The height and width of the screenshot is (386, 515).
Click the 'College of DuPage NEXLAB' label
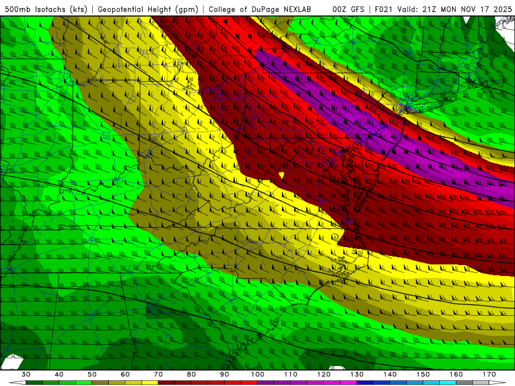[260, 10]
